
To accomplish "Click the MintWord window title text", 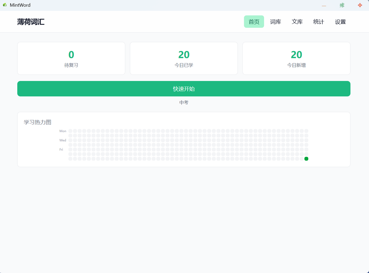I will coord(20,5).
